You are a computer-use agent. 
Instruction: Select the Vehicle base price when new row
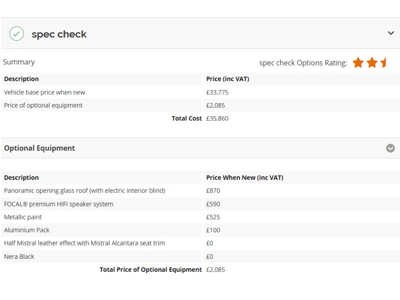[44, 92]
